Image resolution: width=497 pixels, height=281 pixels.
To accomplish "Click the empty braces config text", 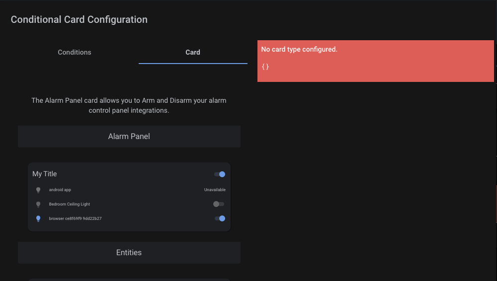I will pos(265,67).
